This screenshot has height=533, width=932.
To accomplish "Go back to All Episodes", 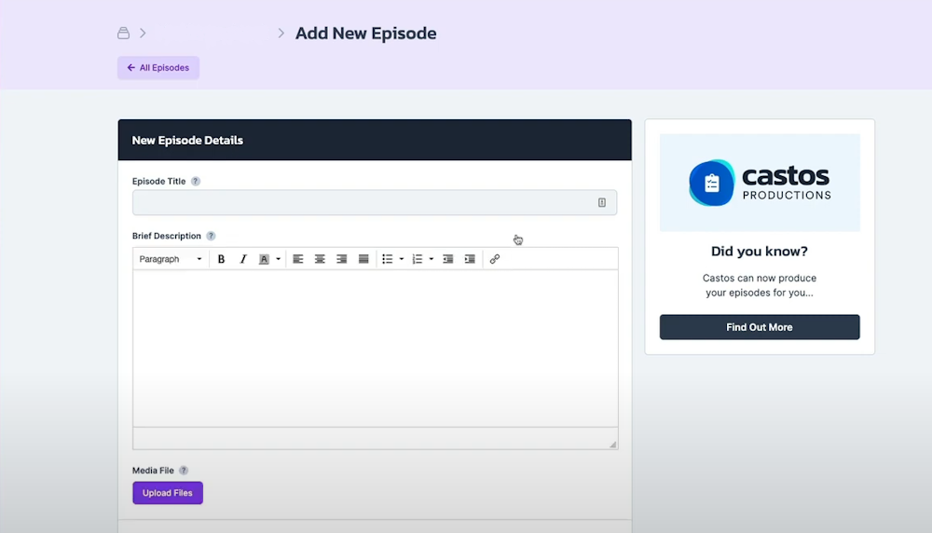I will pos(158,68).
